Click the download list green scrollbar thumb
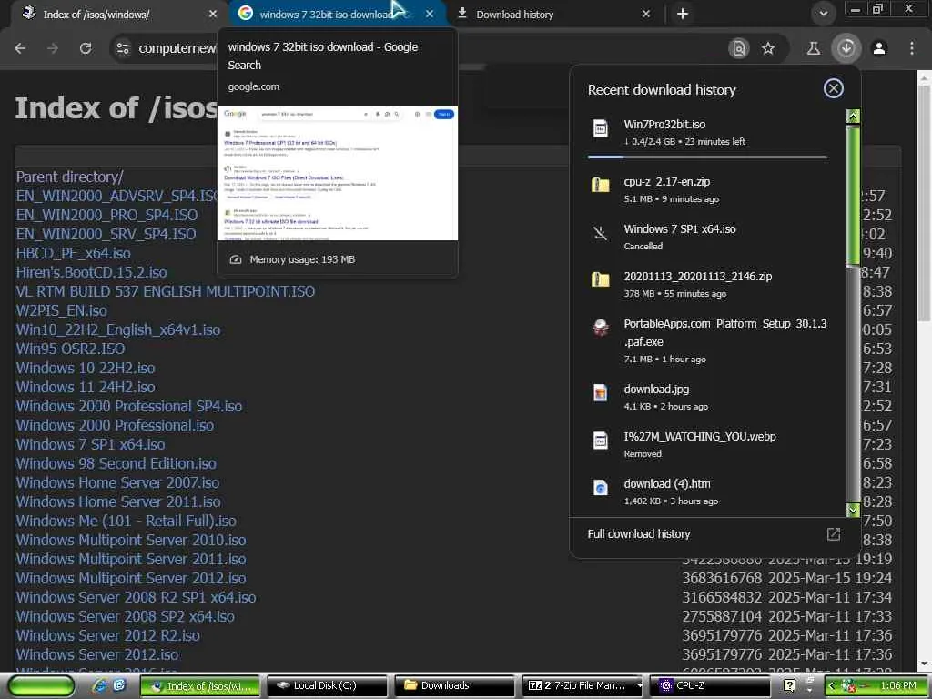932x699 pixels. point(853,195)
